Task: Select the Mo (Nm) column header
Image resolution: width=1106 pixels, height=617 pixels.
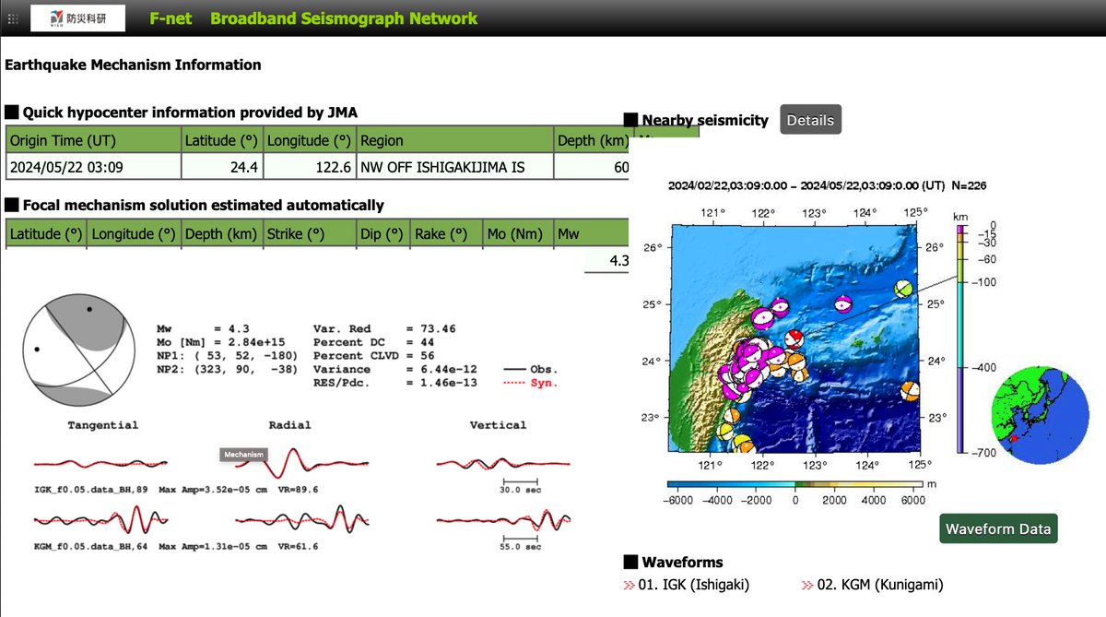Action: click(x=519, y=233)
